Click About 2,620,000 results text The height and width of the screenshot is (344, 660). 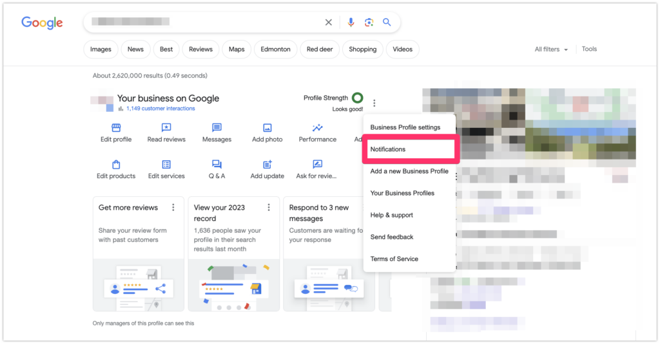tap(150, 76)
